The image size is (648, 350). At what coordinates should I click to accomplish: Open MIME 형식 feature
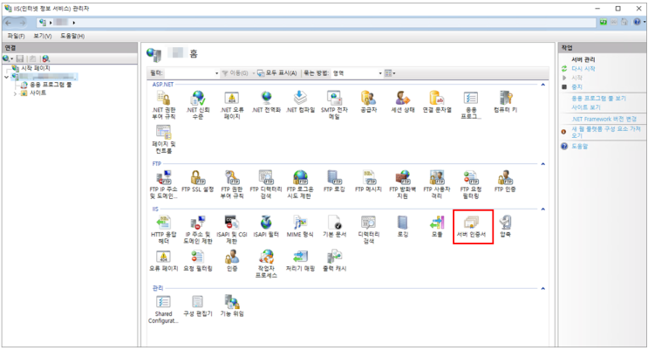pos(300,226)
